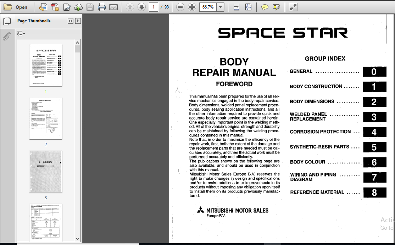
Task: Click the 66.7% zoom value field
Action: [208, 7]
